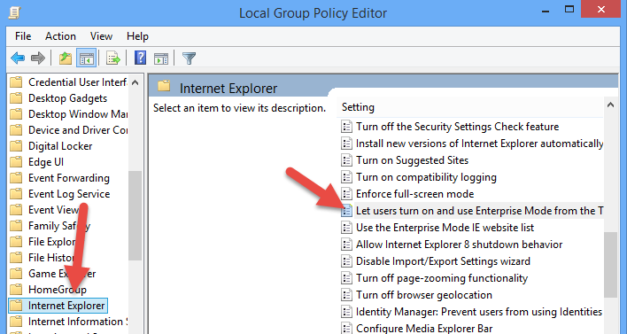
Task: Toggle the Show/Hide Action Pane icon
Action: pyautogui.click(x=161, y=58)
